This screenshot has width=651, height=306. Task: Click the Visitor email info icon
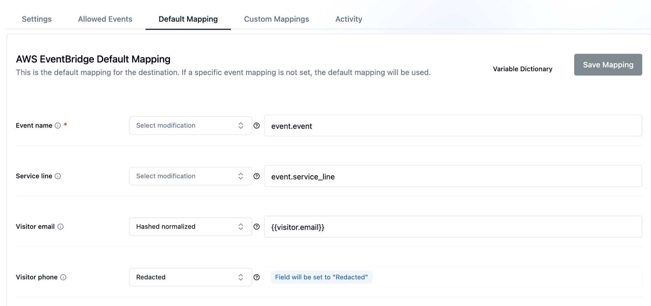click(61, 227)
